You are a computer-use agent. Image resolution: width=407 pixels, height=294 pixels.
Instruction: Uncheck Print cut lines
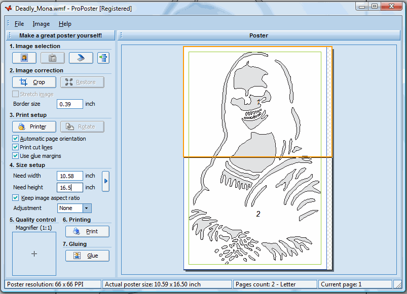coord(16,147)
